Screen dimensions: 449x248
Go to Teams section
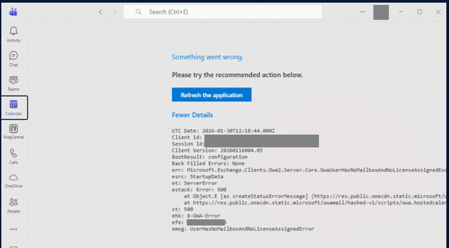(x=13, y=83)
